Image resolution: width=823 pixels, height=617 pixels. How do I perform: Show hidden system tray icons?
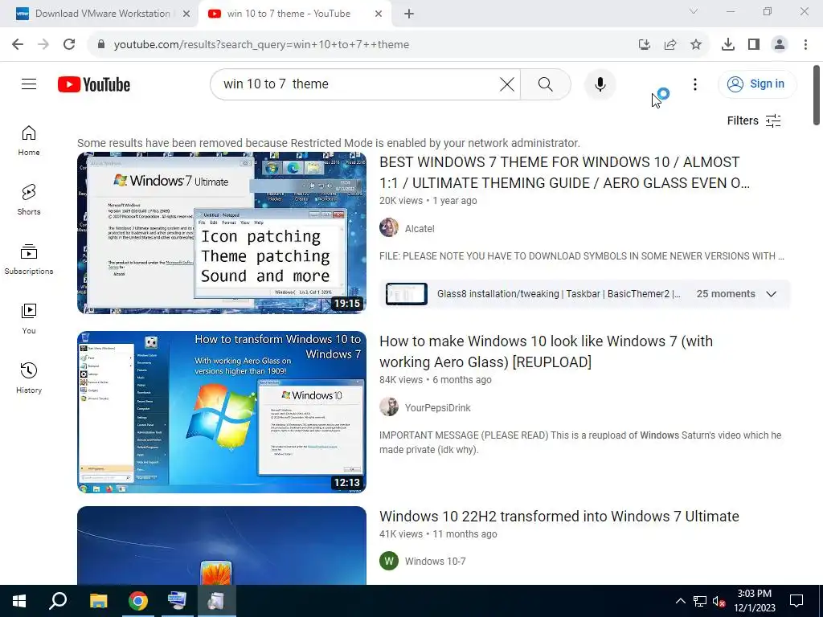click(680, 601)
